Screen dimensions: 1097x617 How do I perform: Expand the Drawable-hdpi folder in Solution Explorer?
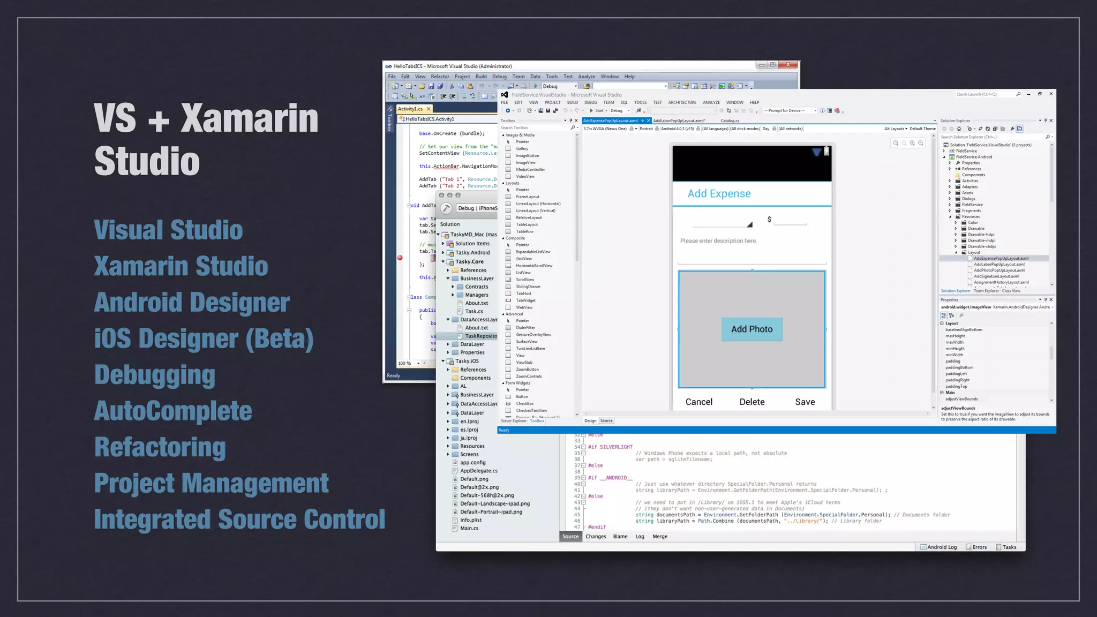point(956,235)
